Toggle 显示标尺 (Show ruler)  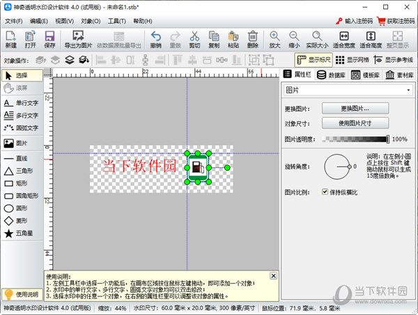[313, 60]
